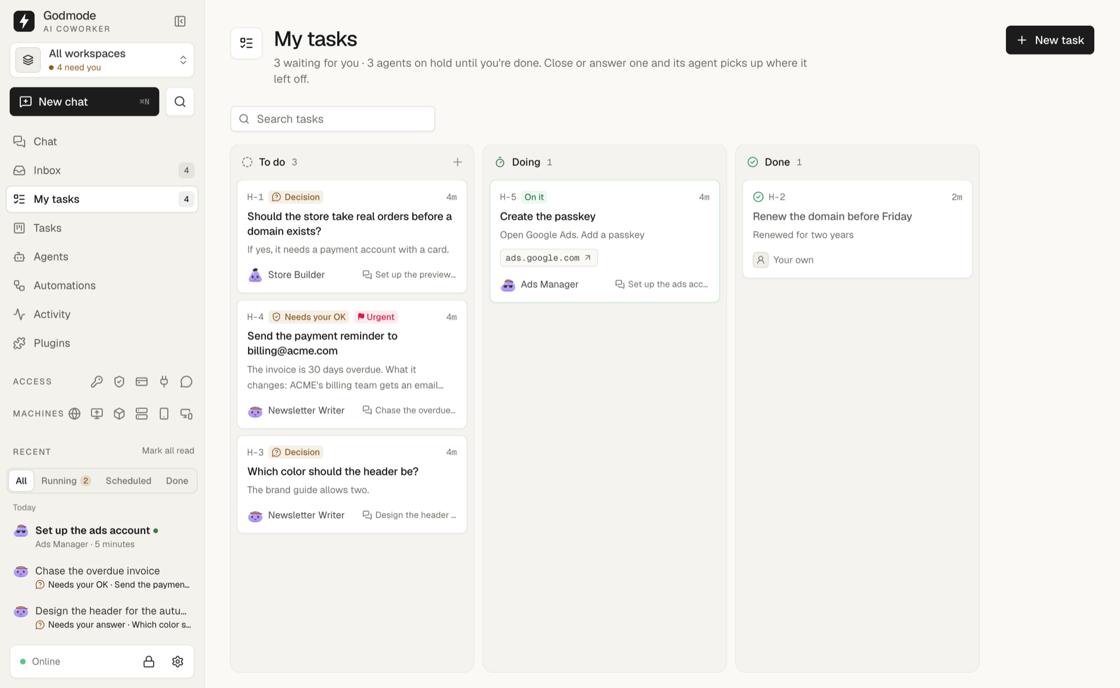Image resolution: width=1120 pixels, height=688 pixels.
Task: Click the credit card icon under Access
Action: (142, 382)
